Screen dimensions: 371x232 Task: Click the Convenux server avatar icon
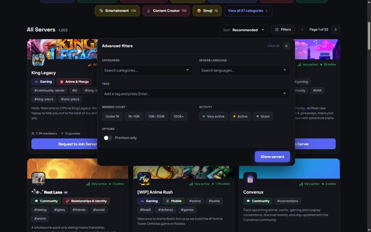(x=250, y=178)
